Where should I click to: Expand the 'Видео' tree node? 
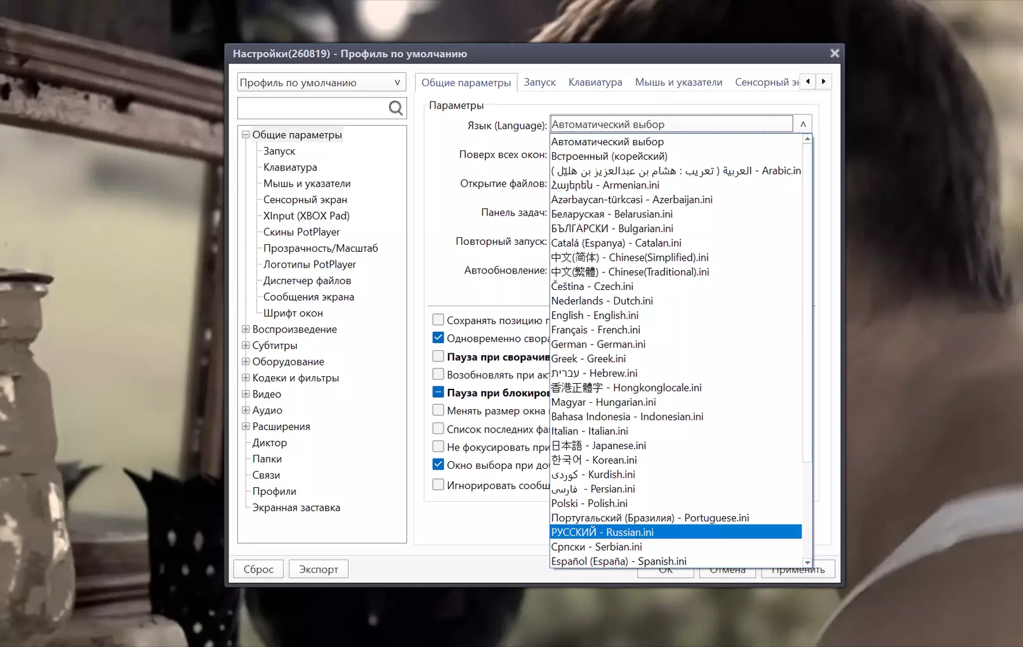246,394
